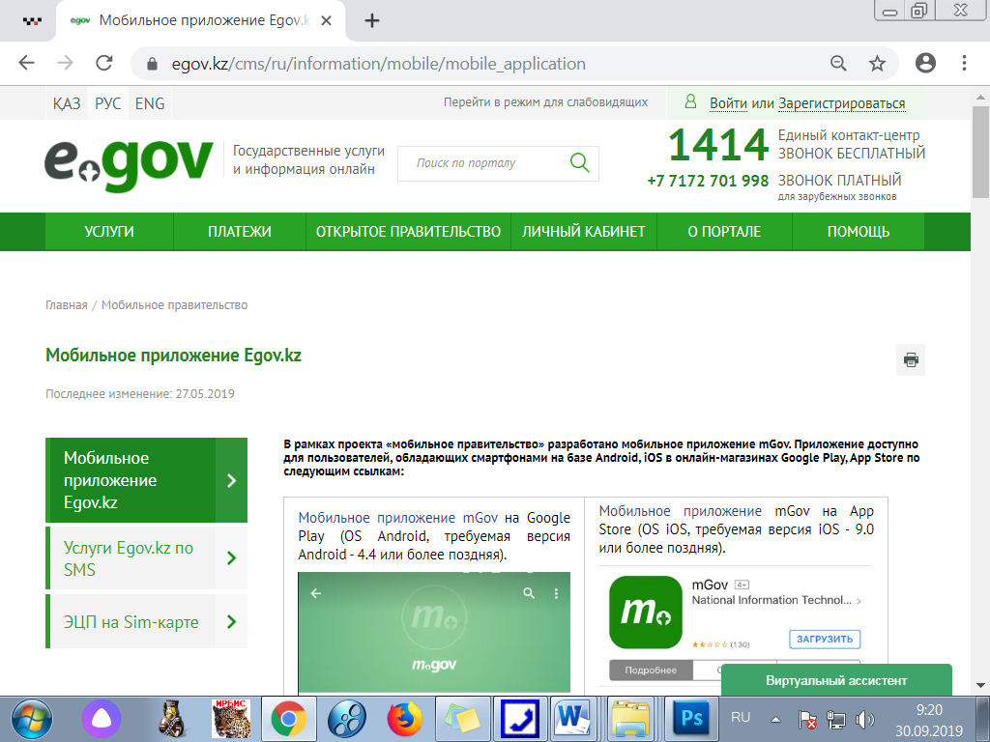The width and height of the screenshot is (990, 742).
Task: Enable mode for visually impaired
Action: [545, 102]
